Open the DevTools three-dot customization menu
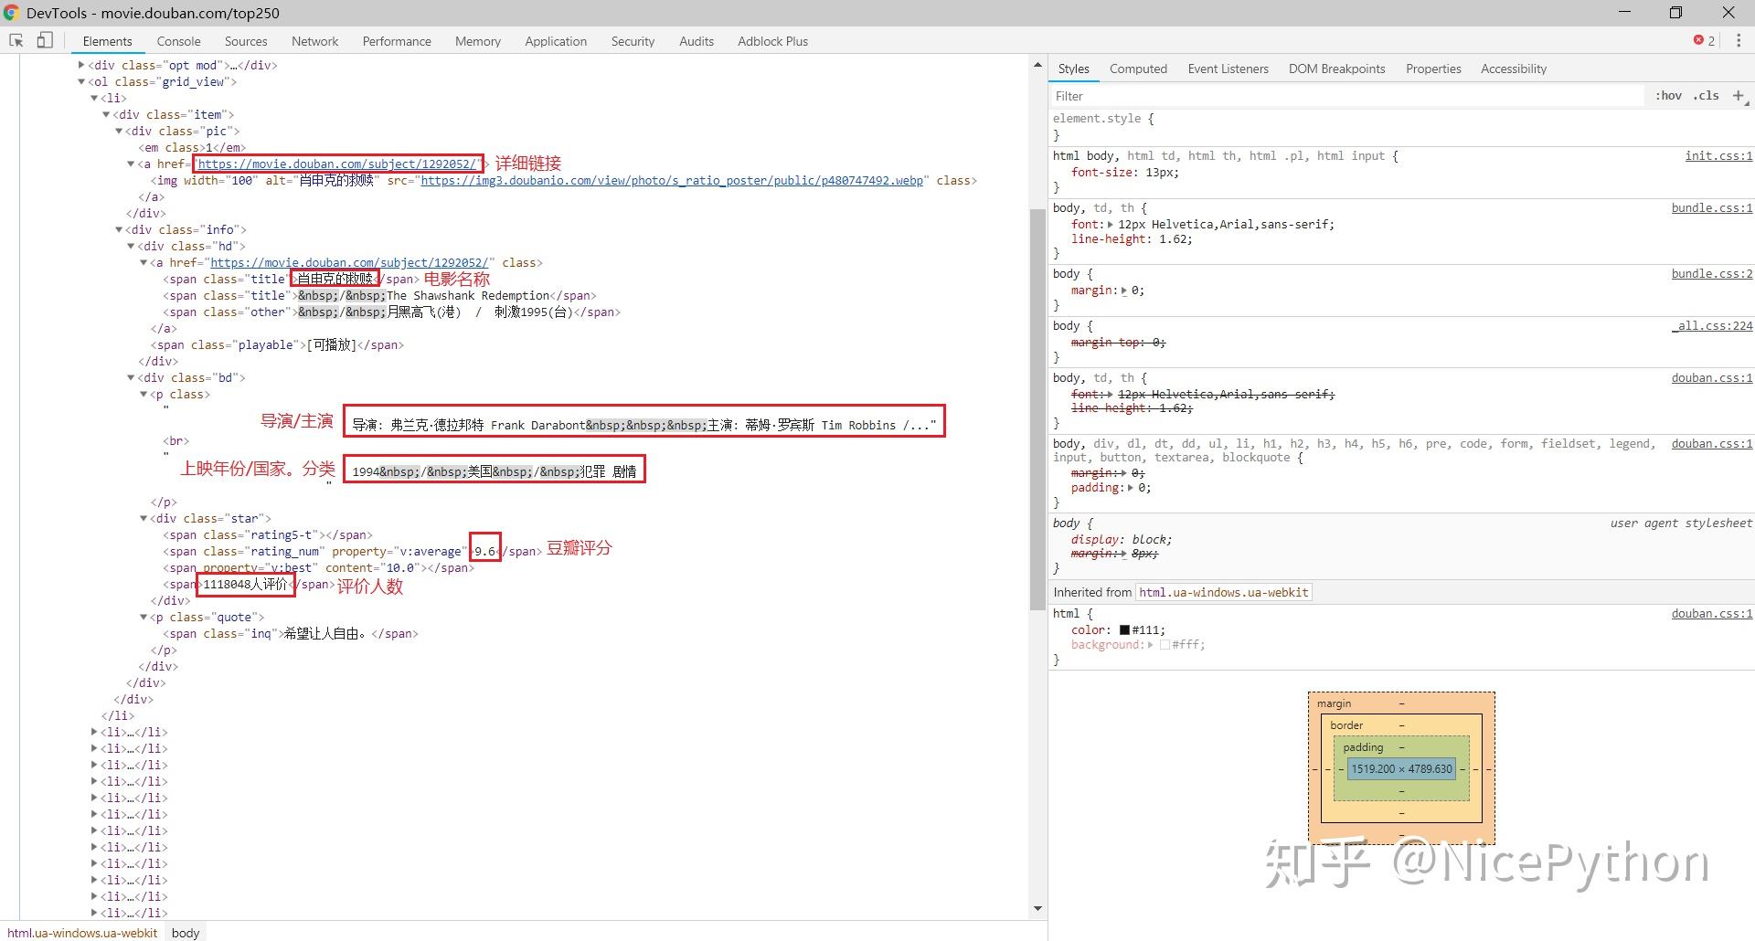This screenshot has height=941, width=1755. (1739, 40)
